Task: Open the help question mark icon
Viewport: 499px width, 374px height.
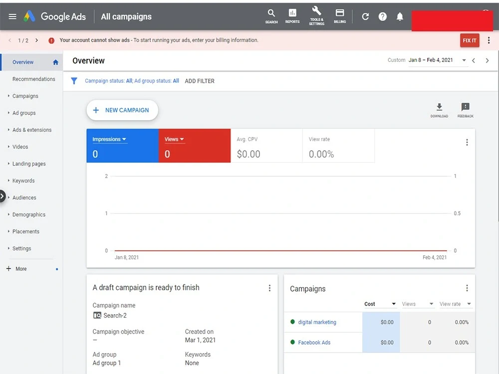Action: click(x=383, y=16)
